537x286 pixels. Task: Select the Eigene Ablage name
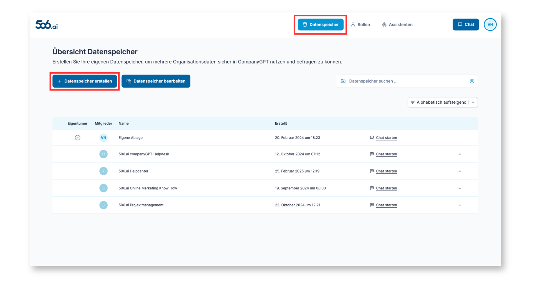130,138
